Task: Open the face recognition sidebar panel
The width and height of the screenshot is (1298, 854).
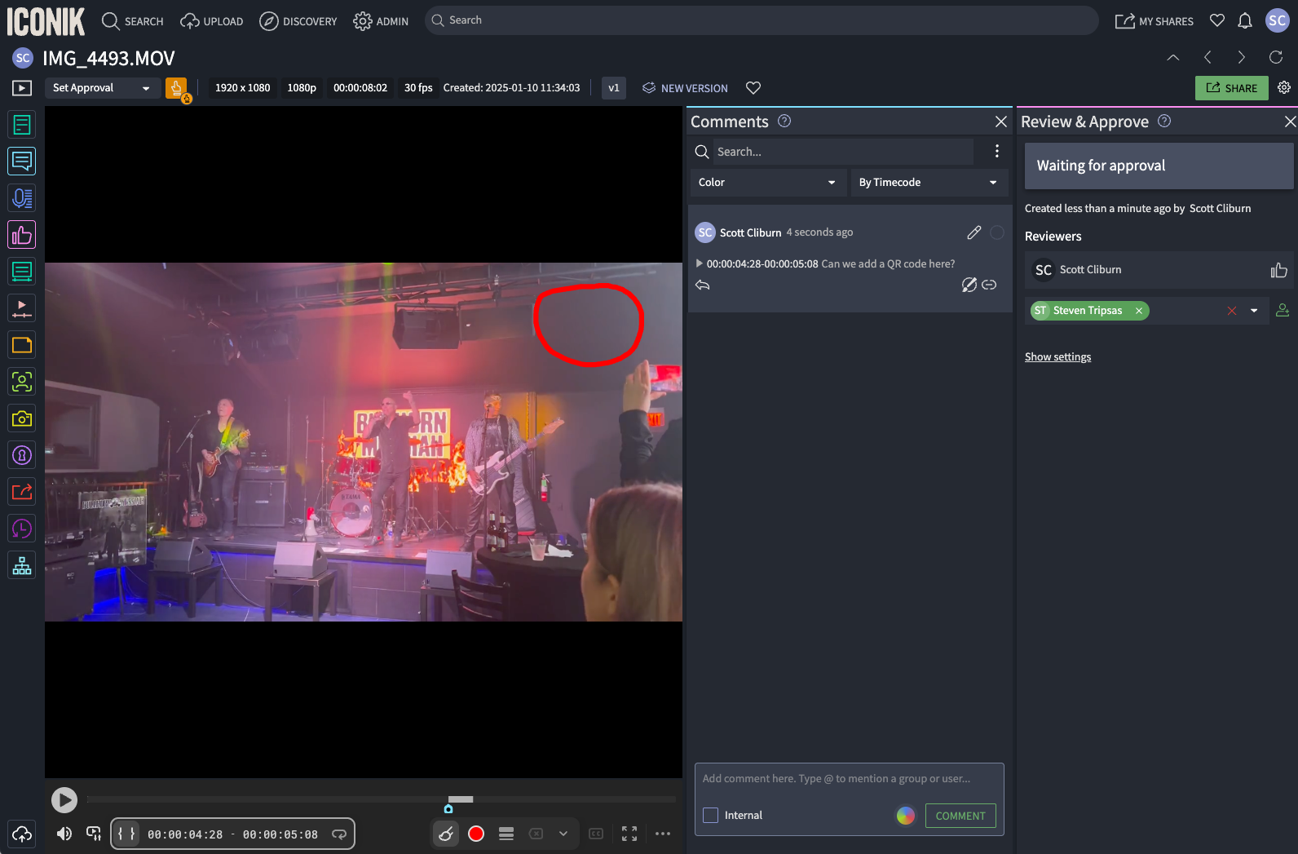Action: click(x=22, y=382)
